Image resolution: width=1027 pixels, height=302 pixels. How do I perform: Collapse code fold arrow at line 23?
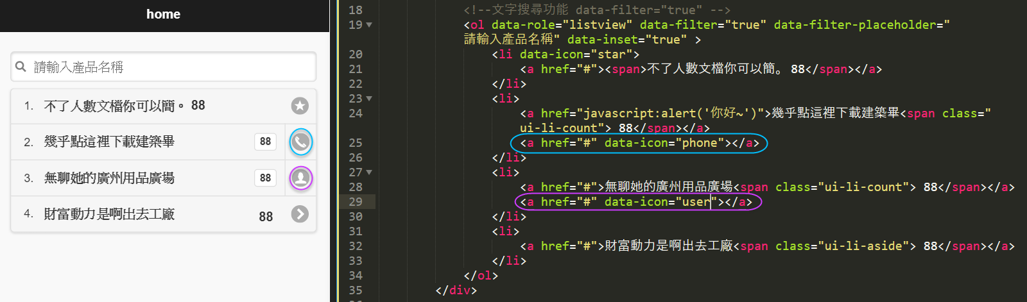point(369,99)
